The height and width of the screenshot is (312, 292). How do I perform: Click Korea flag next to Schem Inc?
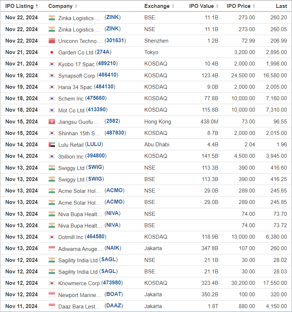(52, 98)
